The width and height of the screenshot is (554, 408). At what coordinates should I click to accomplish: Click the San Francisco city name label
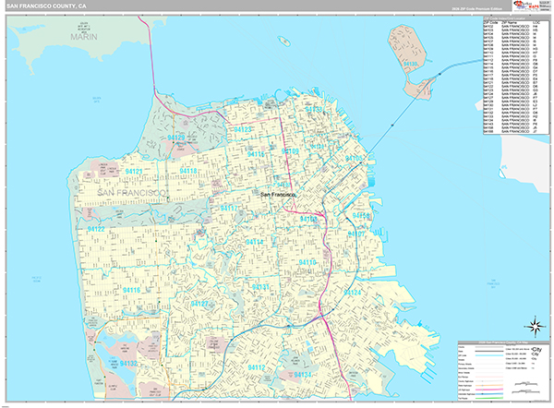coord(278,195)
